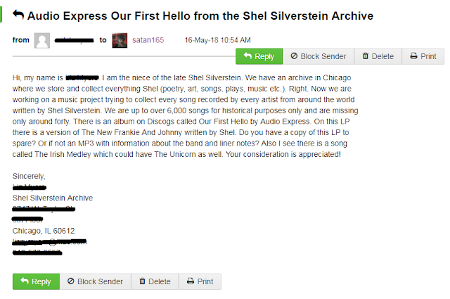Click the block circle icon in the top toolbar
The height and width of the screenshot is (299, 450).
pos(294,56)
